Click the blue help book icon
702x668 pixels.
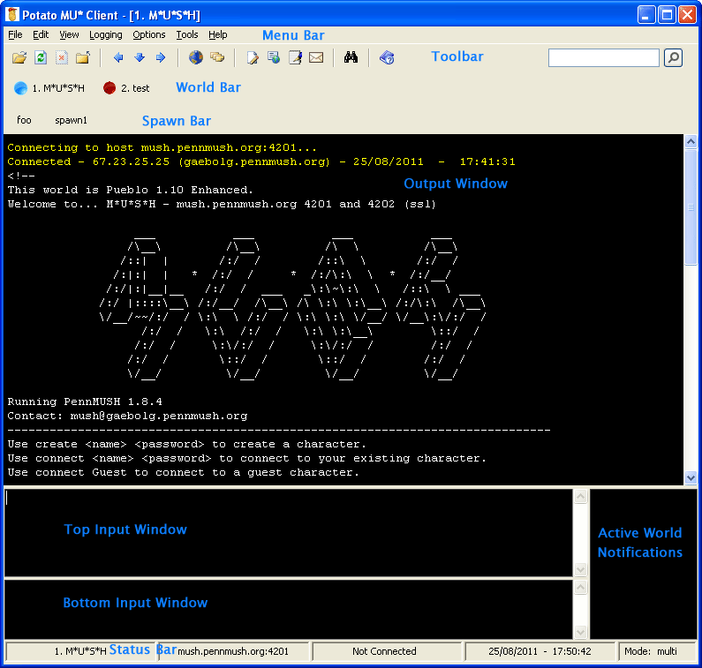point(387,57)
